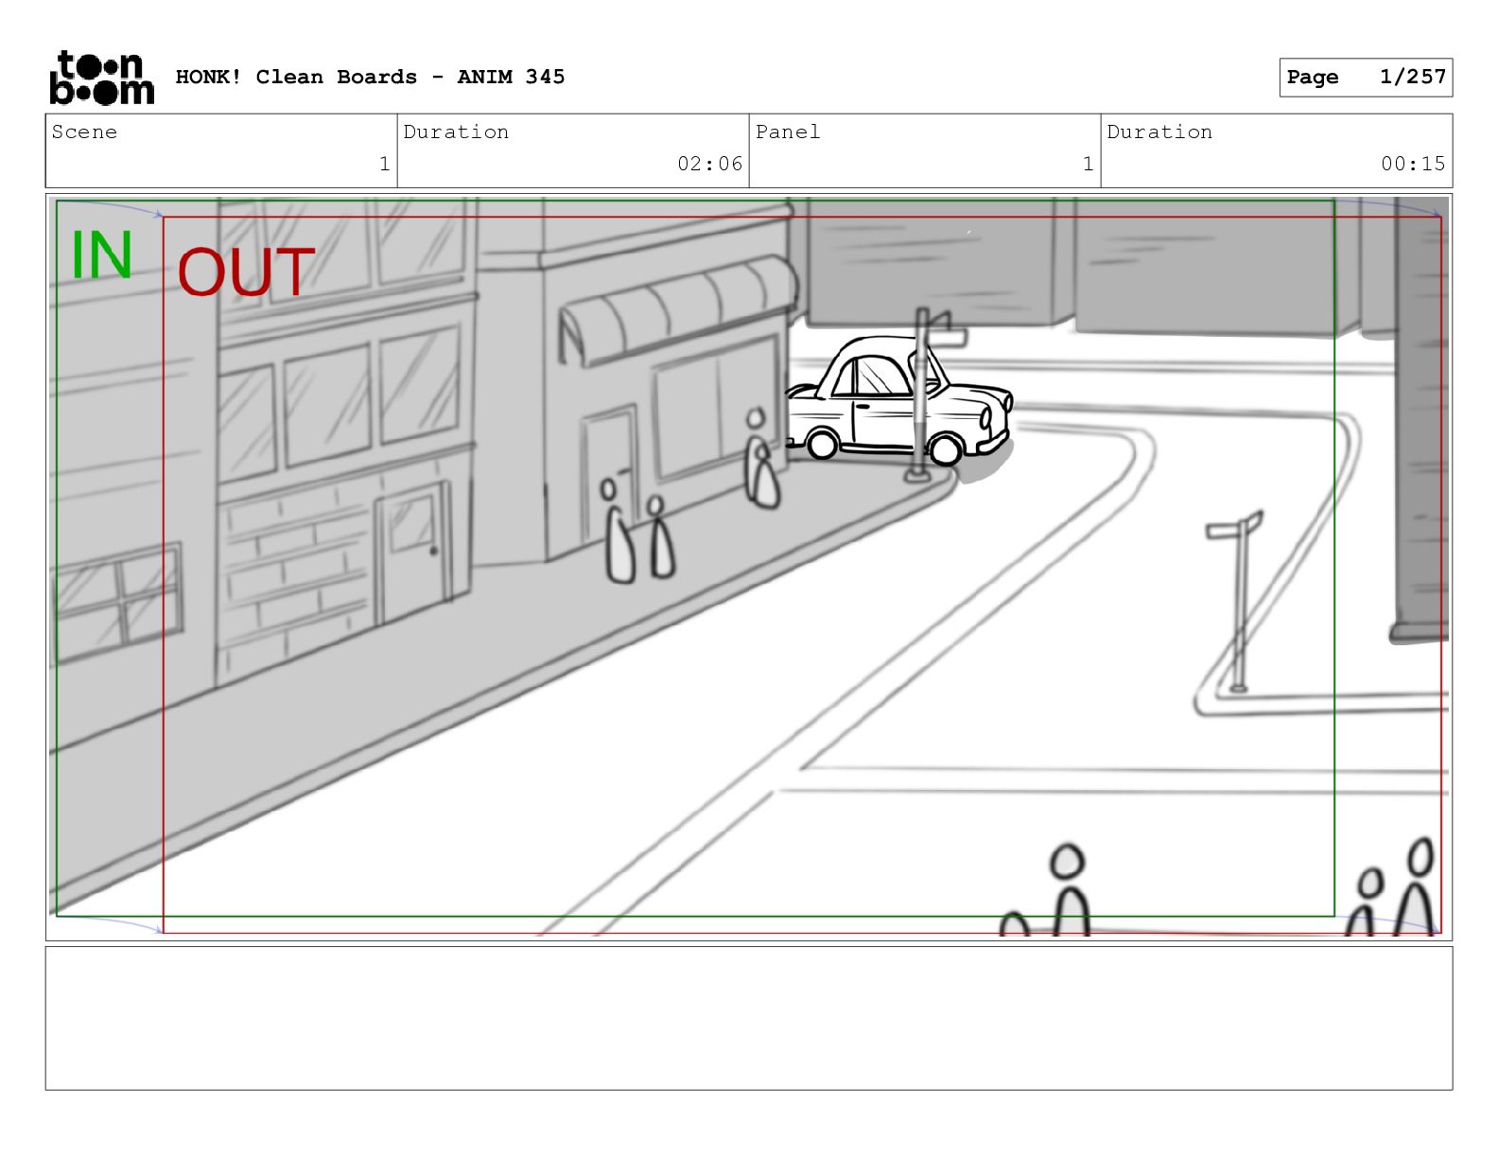The height and width of the screenshot is (1158, 1498).
Task: Click the HONK! Clean Boards title
Action: pyautogui.click(x=370, y=78)
